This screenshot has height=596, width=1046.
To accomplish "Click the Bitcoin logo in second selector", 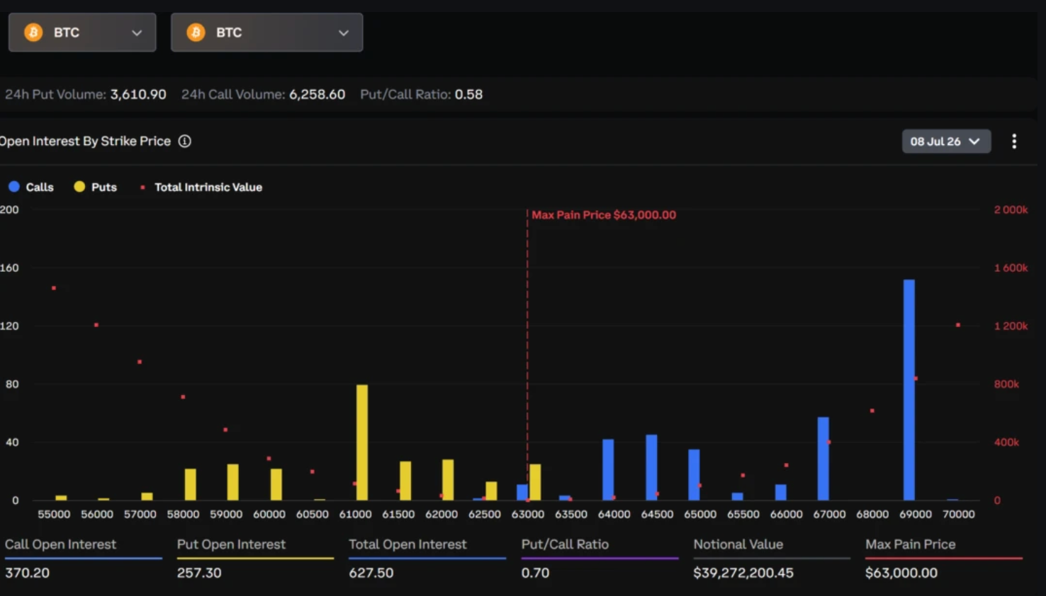I will click(x=196, y=33).
